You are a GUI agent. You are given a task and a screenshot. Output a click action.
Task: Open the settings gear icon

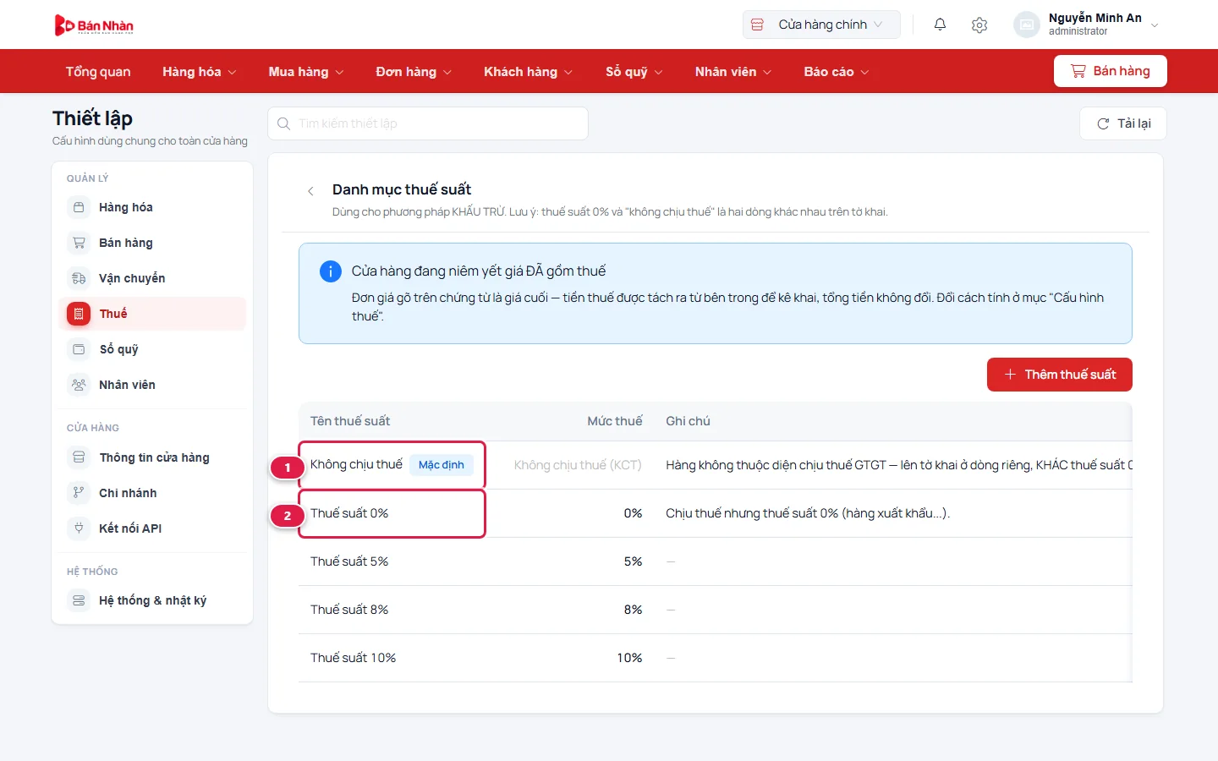tap(979, 25)
